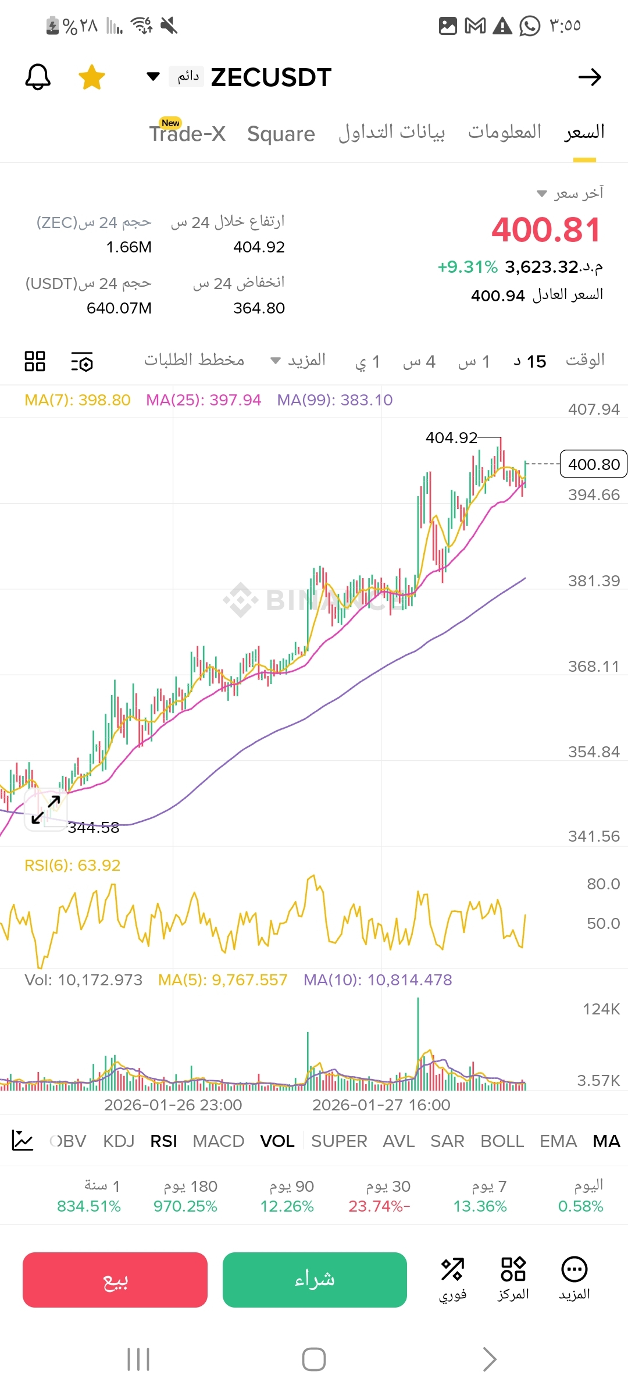Viewport: 628px width, 1396px height.
Task: Open pair selector dropdown arrow beside ZECUSDT
Action: point(153,77)
